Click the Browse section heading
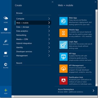 click(x=19, y=13)
